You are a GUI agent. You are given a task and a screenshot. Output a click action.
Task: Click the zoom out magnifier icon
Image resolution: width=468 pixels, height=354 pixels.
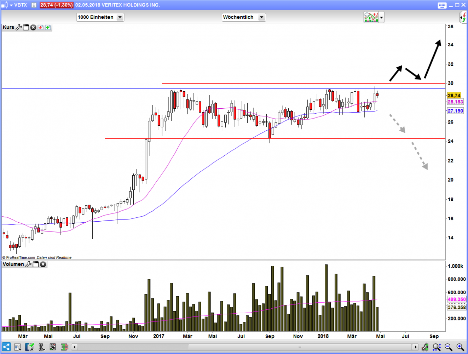tap(448, 347)
